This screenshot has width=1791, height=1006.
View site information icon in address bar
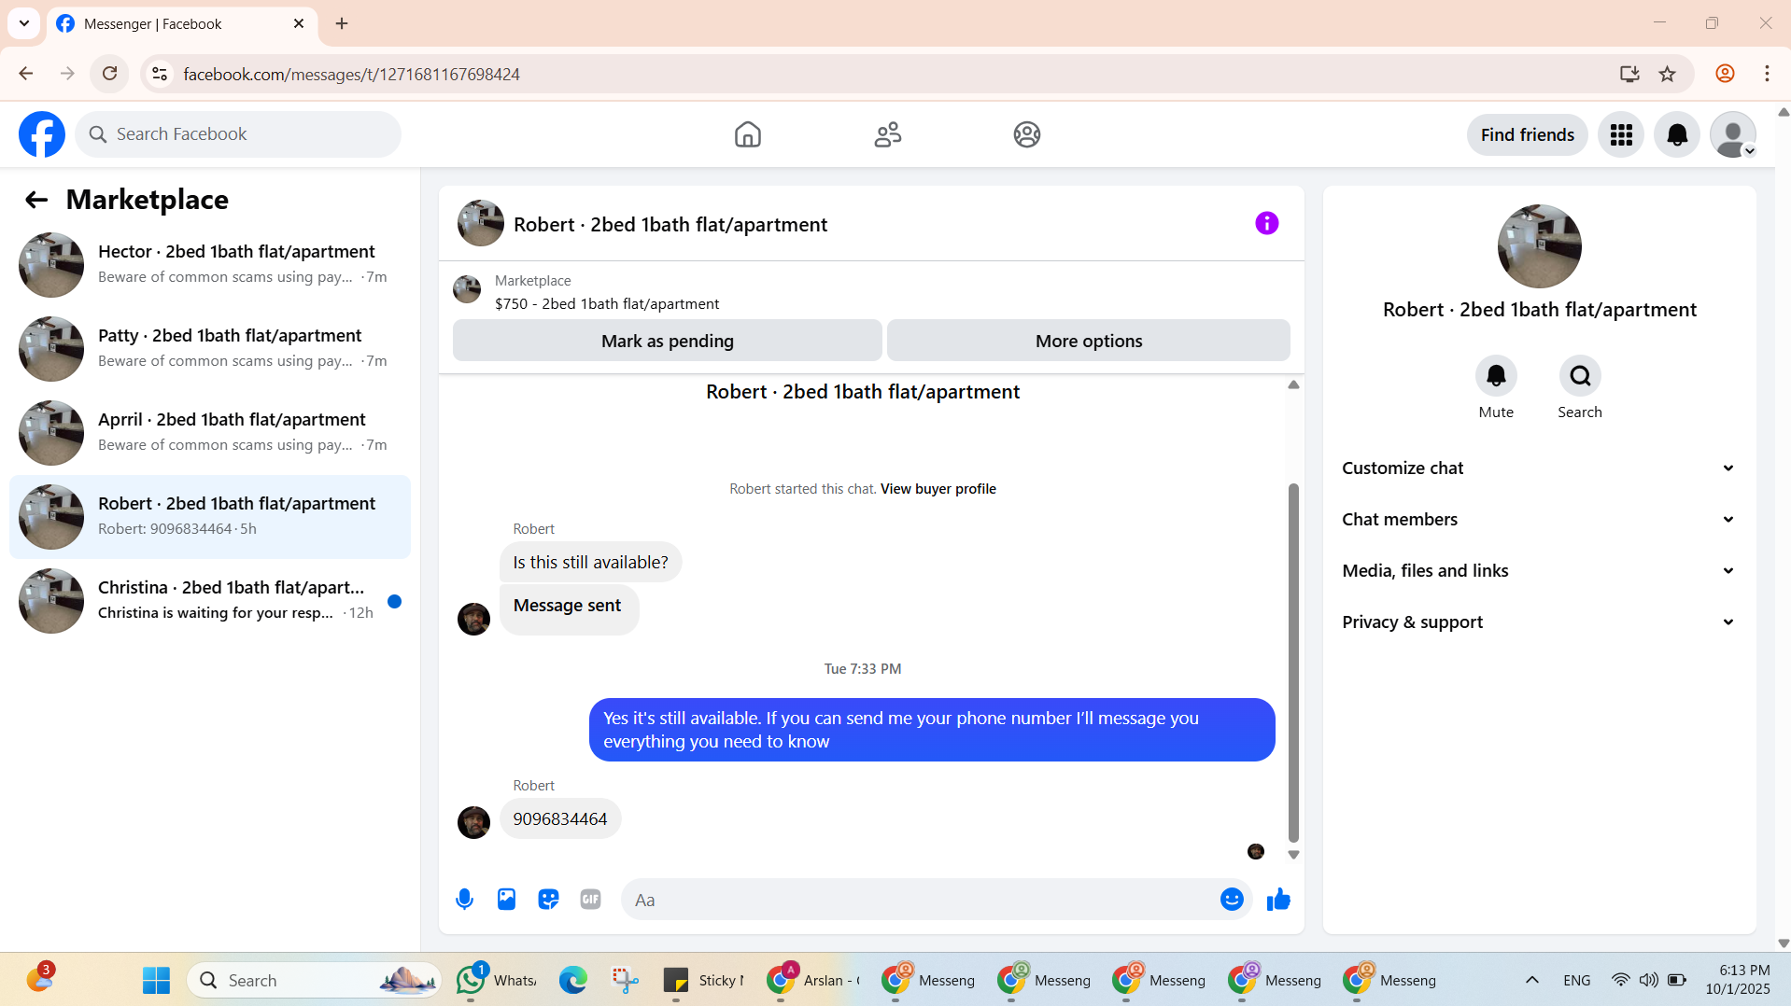point(160,74)
